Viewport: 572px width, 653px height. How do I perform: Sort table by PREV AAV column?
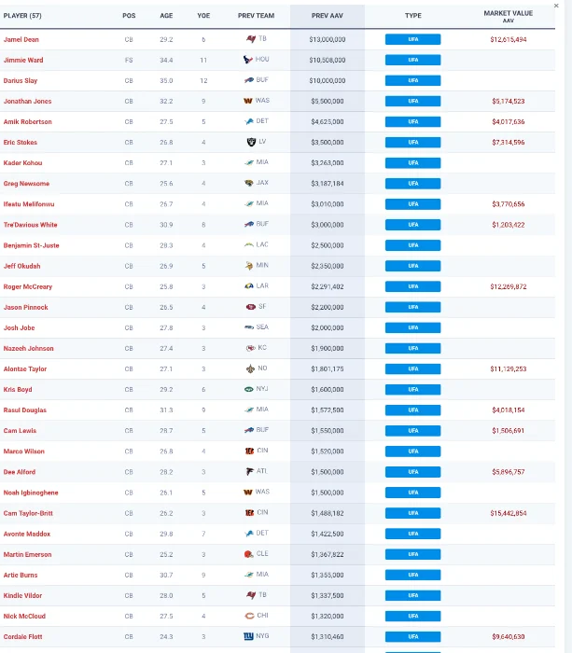[x=327, y=16]
